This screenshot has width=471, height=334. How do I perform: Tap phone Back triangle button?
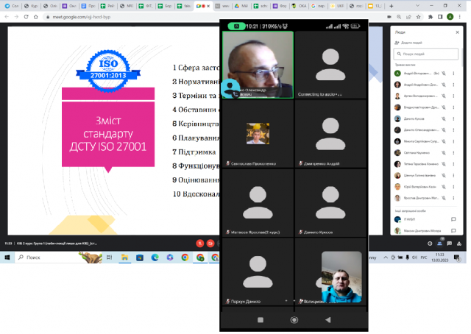pyautogui.click(x=328, y=320)
